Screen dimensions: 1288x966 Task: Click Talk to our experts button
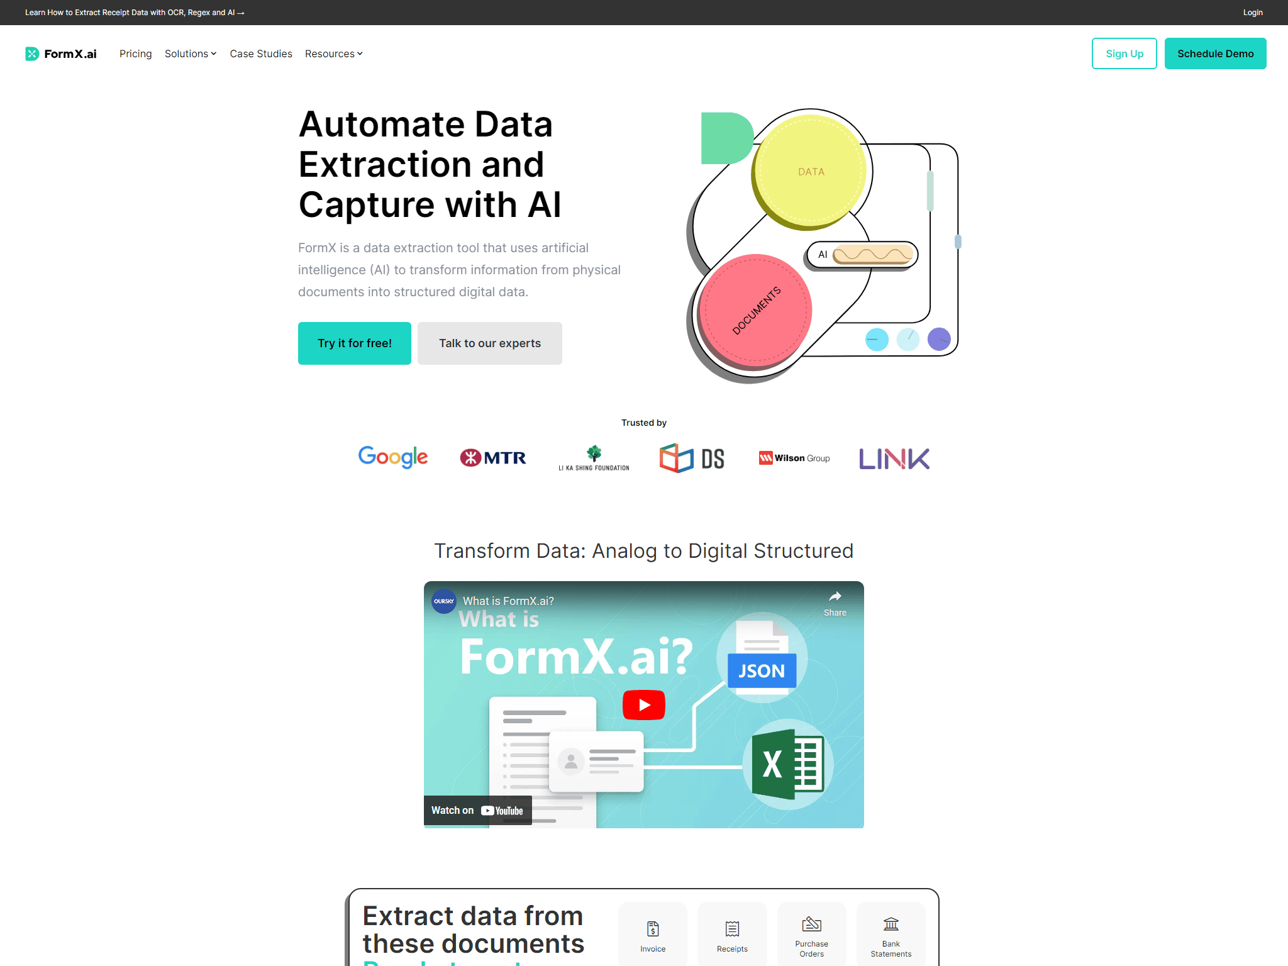point(490,343)
